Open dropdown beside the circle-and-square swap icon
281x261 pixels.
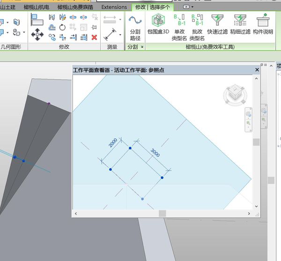point(24,32)
